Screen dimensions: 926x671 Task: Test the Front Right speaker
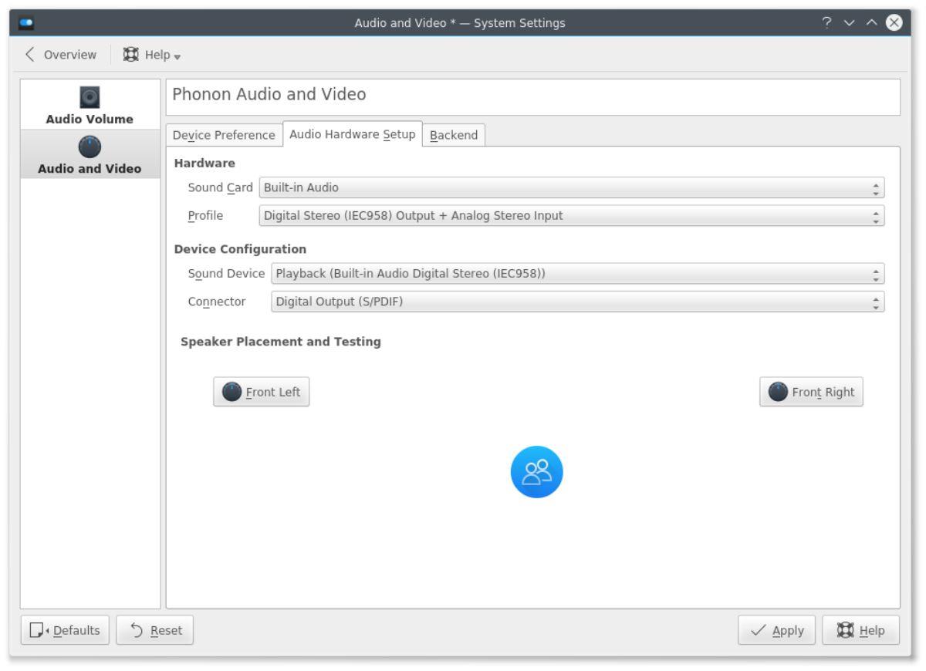pyautogui.click(x=810, y=391)
